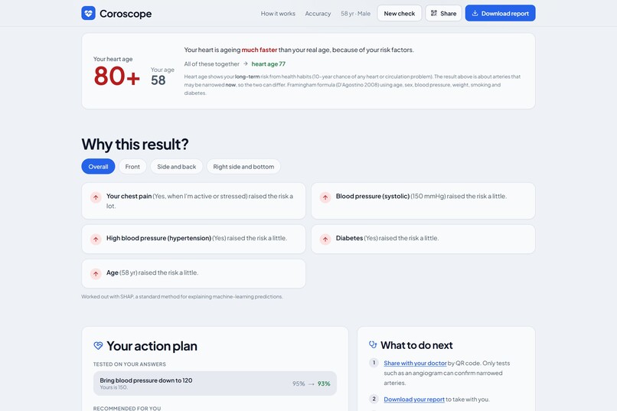Click the Diabetes factor card text
Viewport: 617px width, 411px height.
pos(387,238)
